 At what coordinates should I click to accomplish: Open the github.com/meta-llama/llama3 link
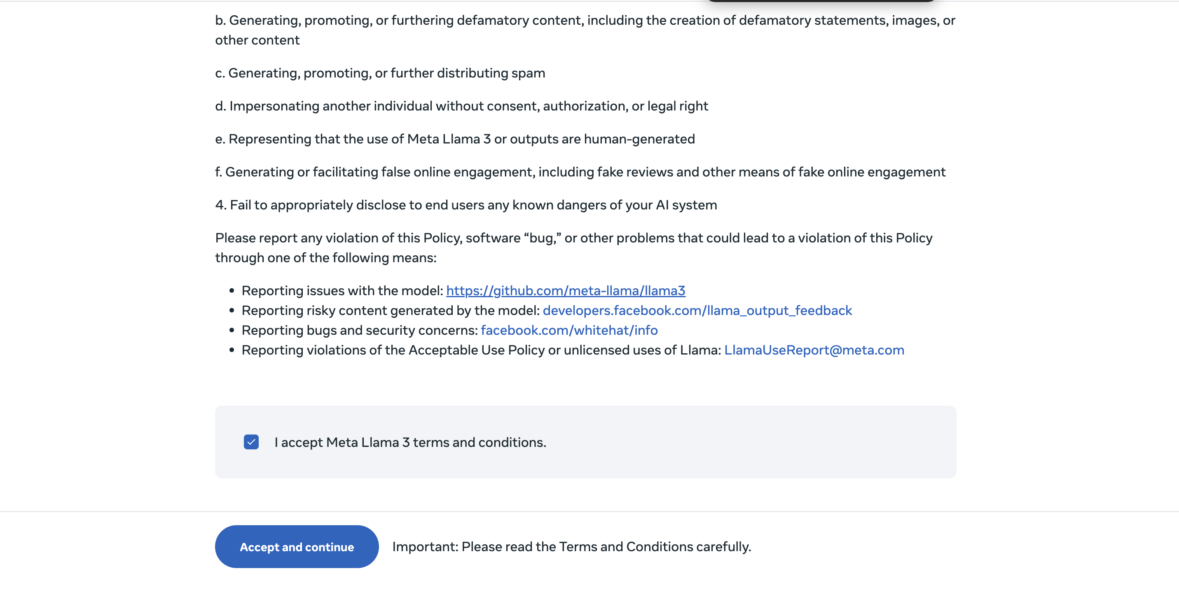[566, 290]
